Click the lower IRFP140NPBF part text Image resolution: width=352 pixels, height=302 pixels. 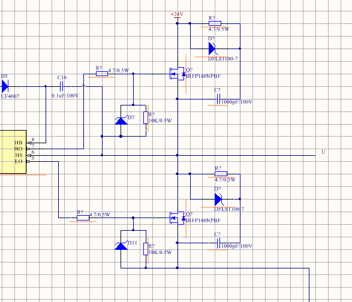[x=203, y=221]
